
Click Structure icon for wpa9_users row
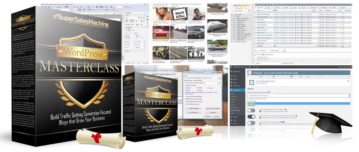point(281,43)
